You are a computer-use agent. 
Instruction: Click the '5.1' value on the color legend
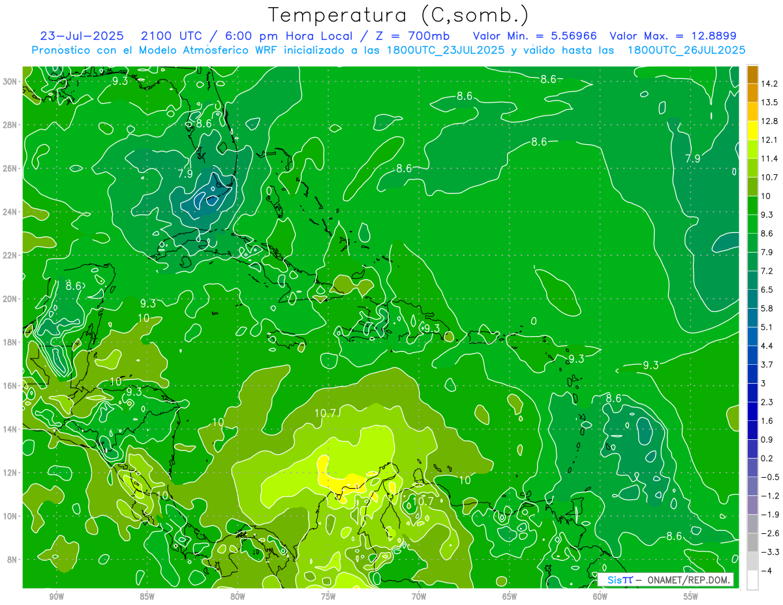pyautogui.click(x=767, y=327)
